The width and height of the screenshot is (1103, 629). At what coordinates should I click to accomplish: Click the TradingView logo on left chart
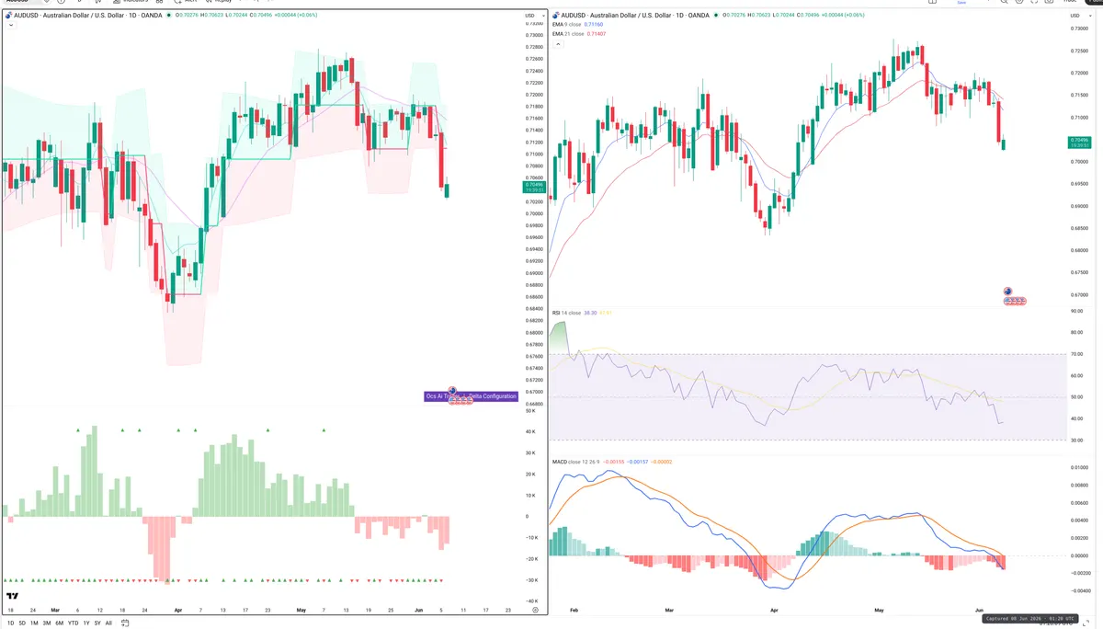[x=13, y=597]
